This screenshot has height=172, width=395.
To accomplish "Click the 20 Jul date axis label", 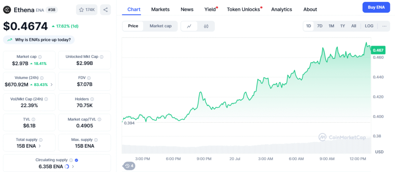I will pos(234,159).
